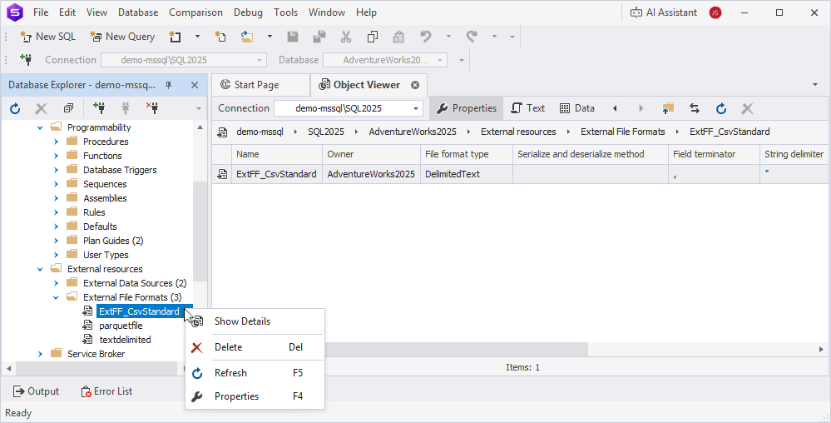Click External resources in breadcrumb path
Screen dimensions: 831x423
[x=518, y=132]
